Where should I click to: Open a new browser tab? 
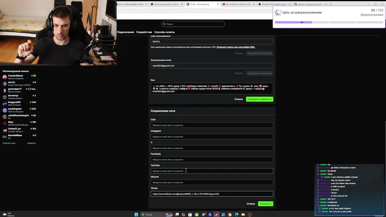pyautogui.click(x=331, y=4)
